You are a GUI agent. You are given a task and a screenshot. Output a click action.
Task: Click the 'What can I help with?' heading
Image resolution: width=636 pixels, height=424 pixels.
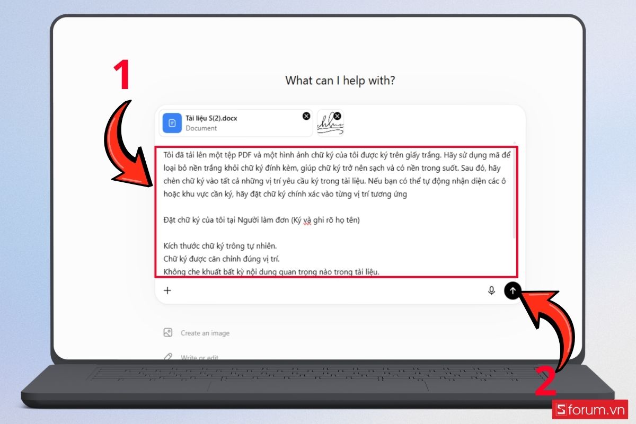340,81
